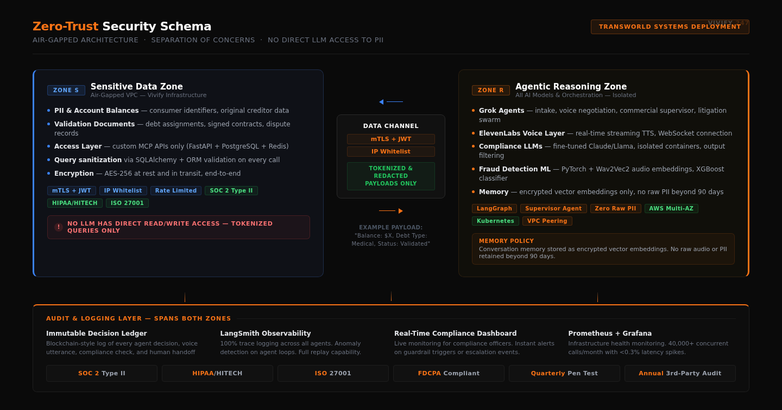Select the Supervisor Agent tag
This screenshot has width=782, height=410.
point(553,209)
